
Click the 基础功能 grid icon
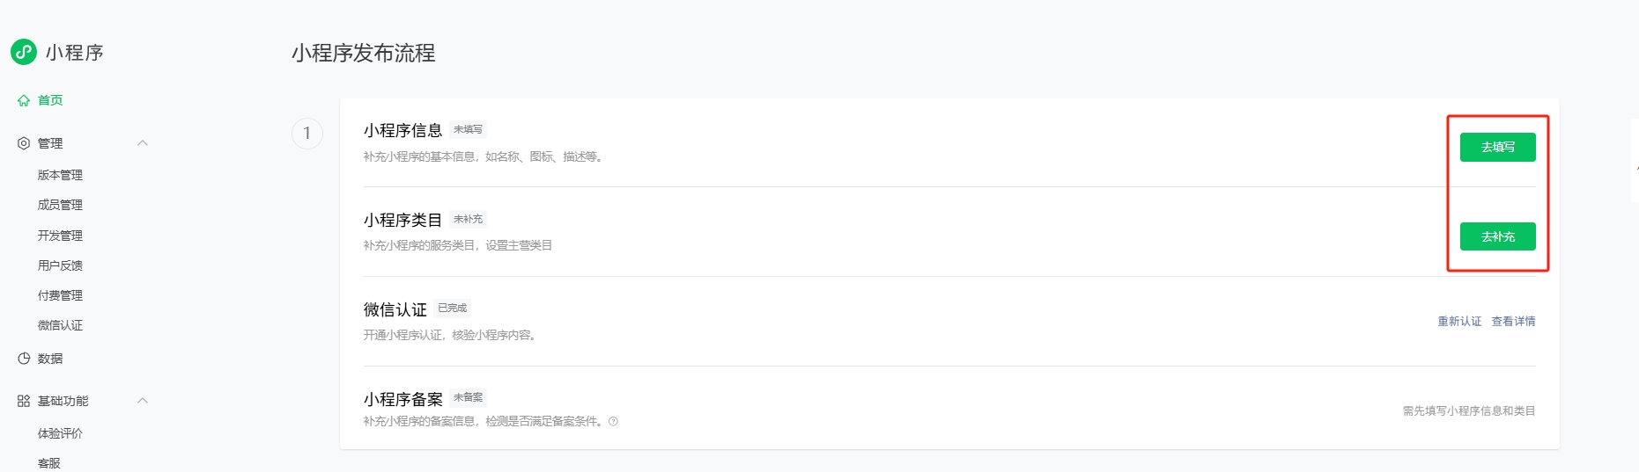coord(24,401)
